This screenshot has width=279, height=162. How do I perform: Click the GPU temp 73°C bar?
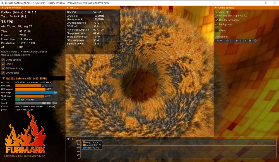(x=37, y=86)
